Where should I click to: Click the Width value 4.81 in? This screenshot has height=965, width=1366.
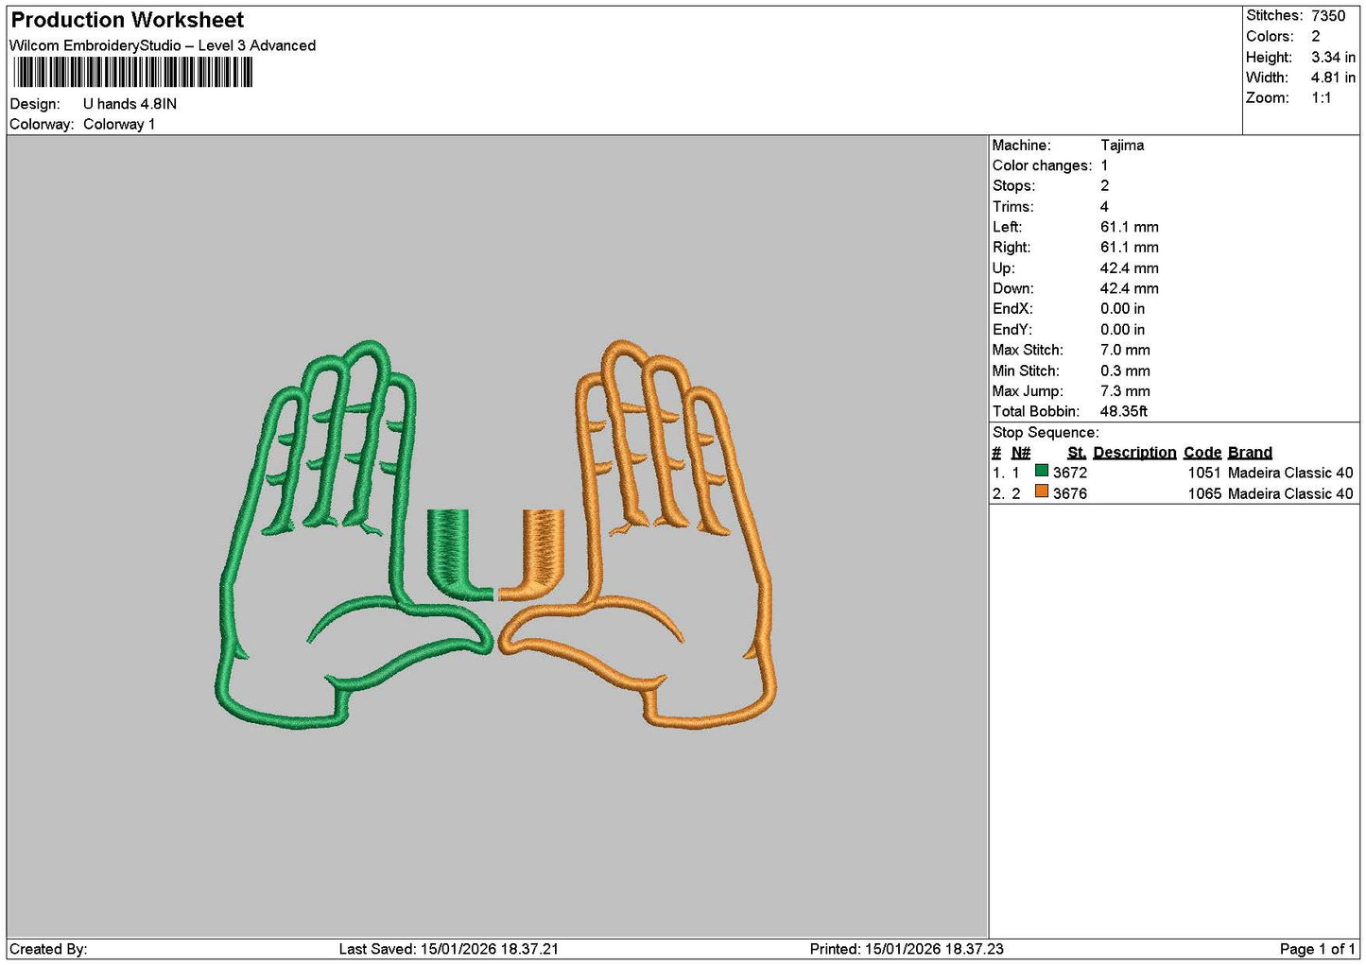[1333, 78]
